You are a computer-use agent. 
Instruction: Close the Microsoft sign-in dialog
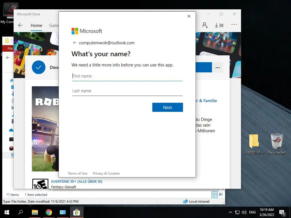pyautogui.click(x=189, y=16)
